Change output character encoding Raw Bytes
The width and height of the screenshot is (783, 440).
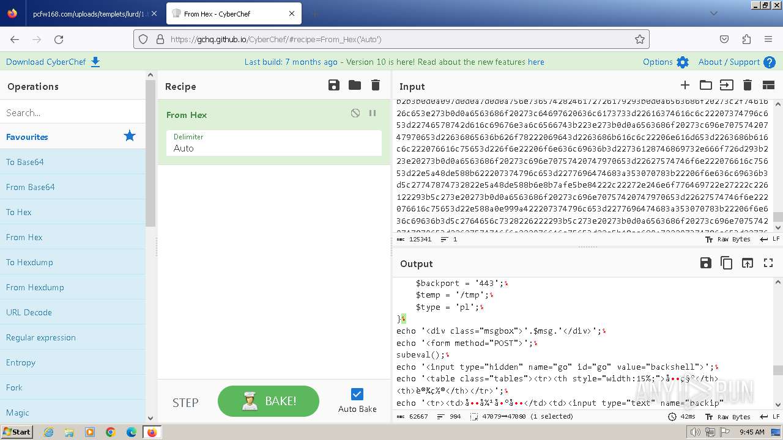(x=728, y=416)
